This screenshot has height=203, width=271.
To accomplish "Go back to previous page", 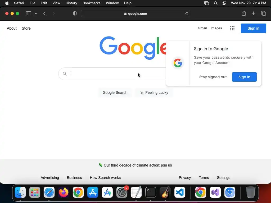I will click(44, 13).
